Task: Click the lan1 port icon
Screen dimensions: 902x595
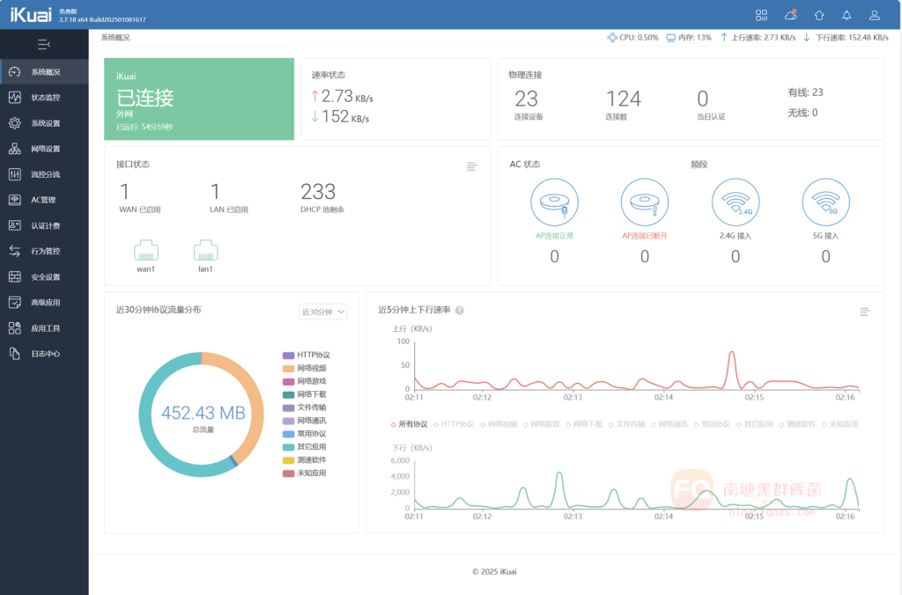Action: (x=205, y=251)
